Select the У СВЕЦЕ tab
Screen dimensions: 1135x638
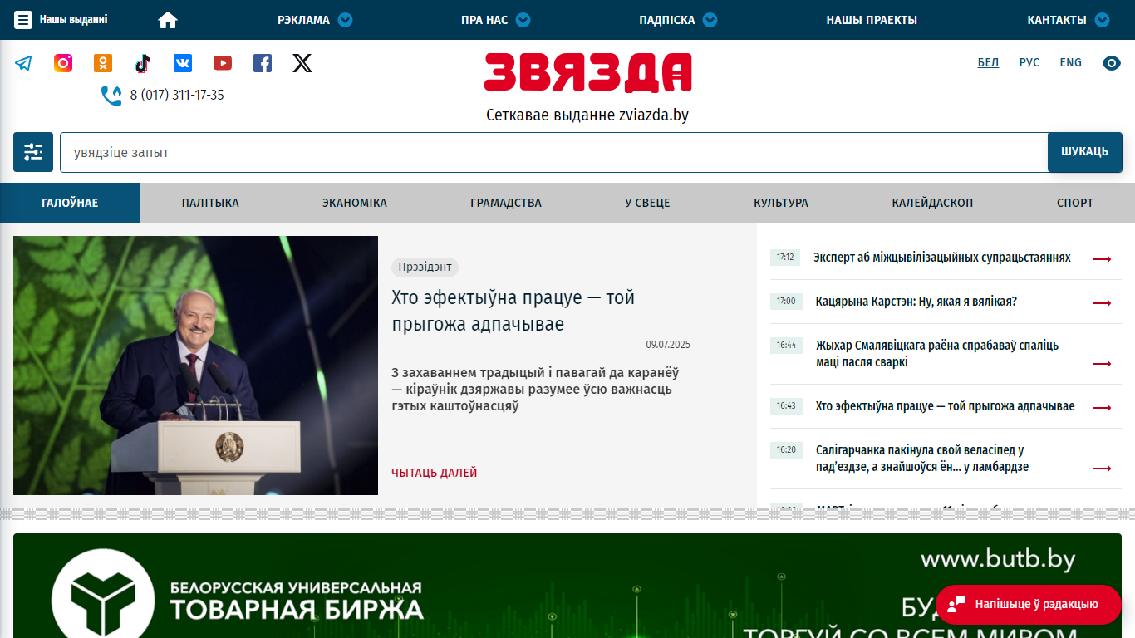click(647, 203)
